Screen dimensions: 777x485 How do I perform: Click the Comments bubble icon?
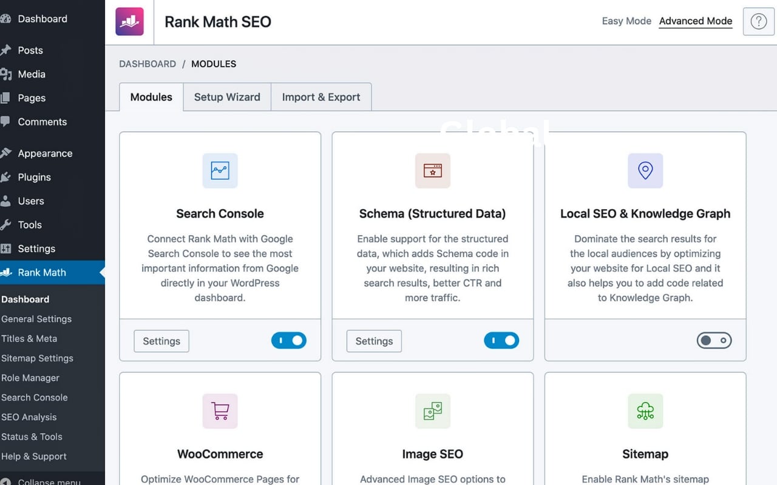click(x=6, y=121)
